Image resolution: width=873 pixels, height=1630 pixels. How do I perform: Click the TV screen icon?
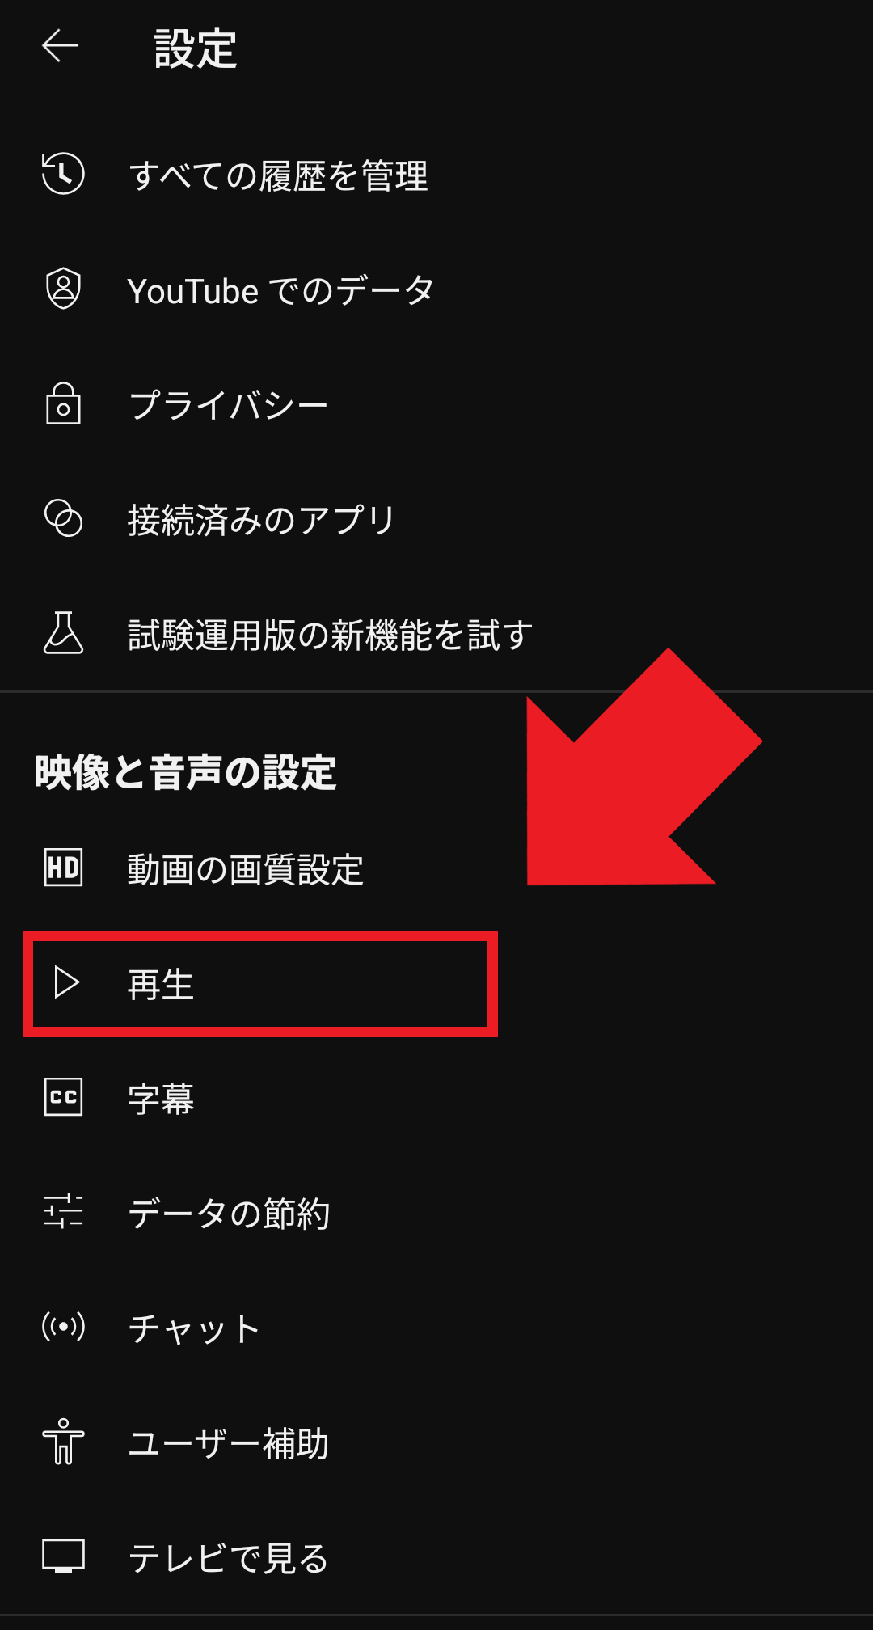[x=63, y=1556]
